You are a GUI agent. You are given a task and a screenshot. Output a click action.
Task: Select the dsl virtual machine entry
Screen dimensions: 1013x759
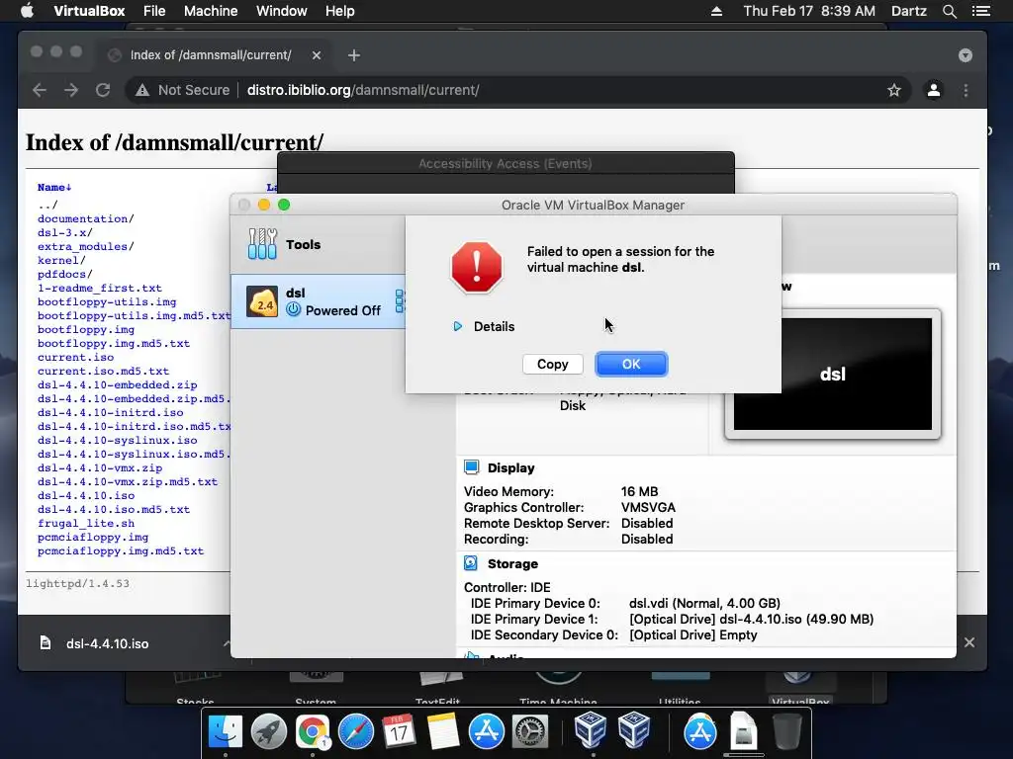[319, 301]
